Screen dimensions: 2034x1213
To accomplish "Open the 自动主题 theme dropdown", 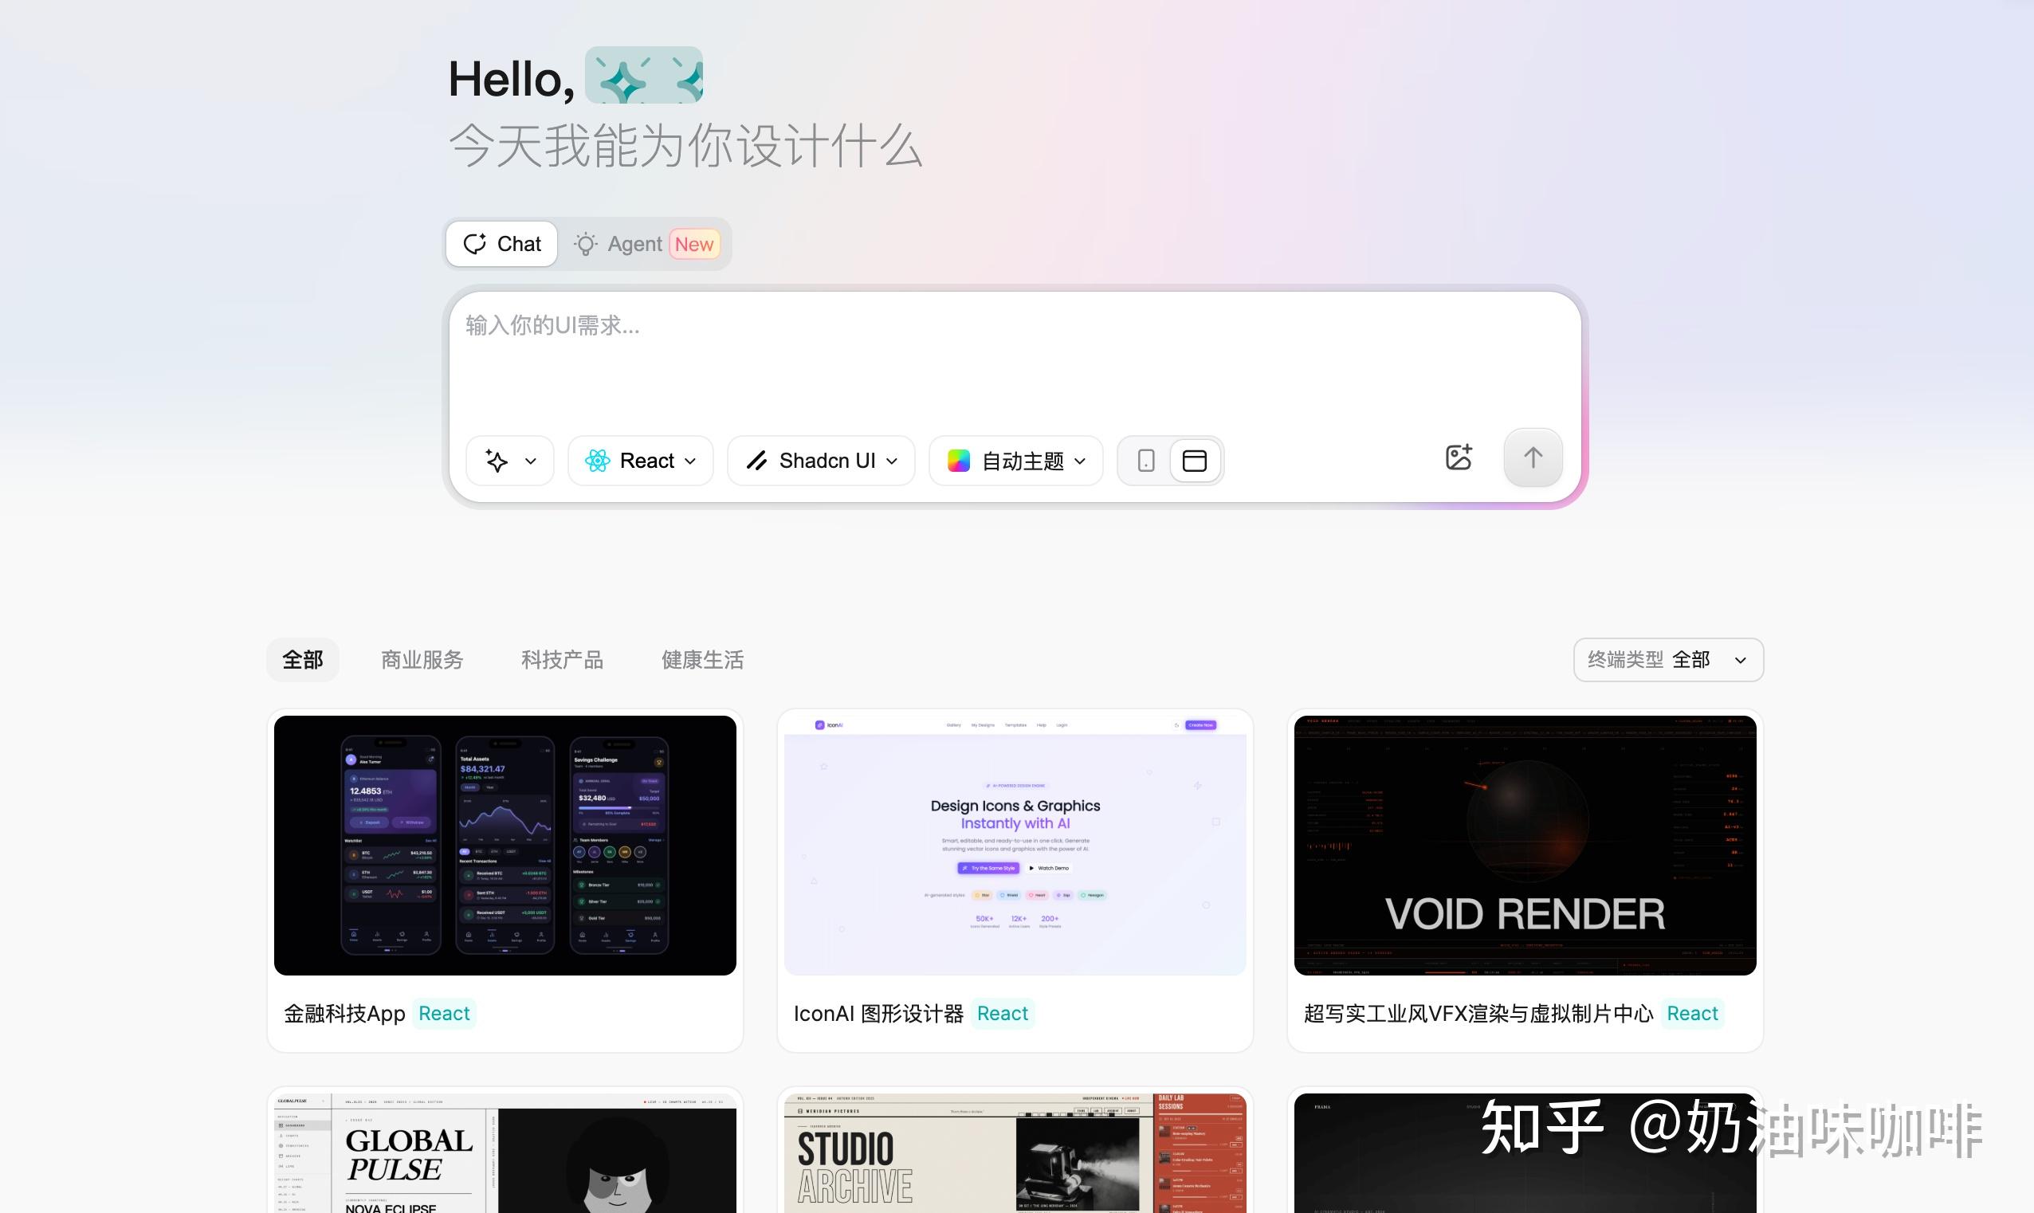I will pyautogui.click(x=1015, y=460).
